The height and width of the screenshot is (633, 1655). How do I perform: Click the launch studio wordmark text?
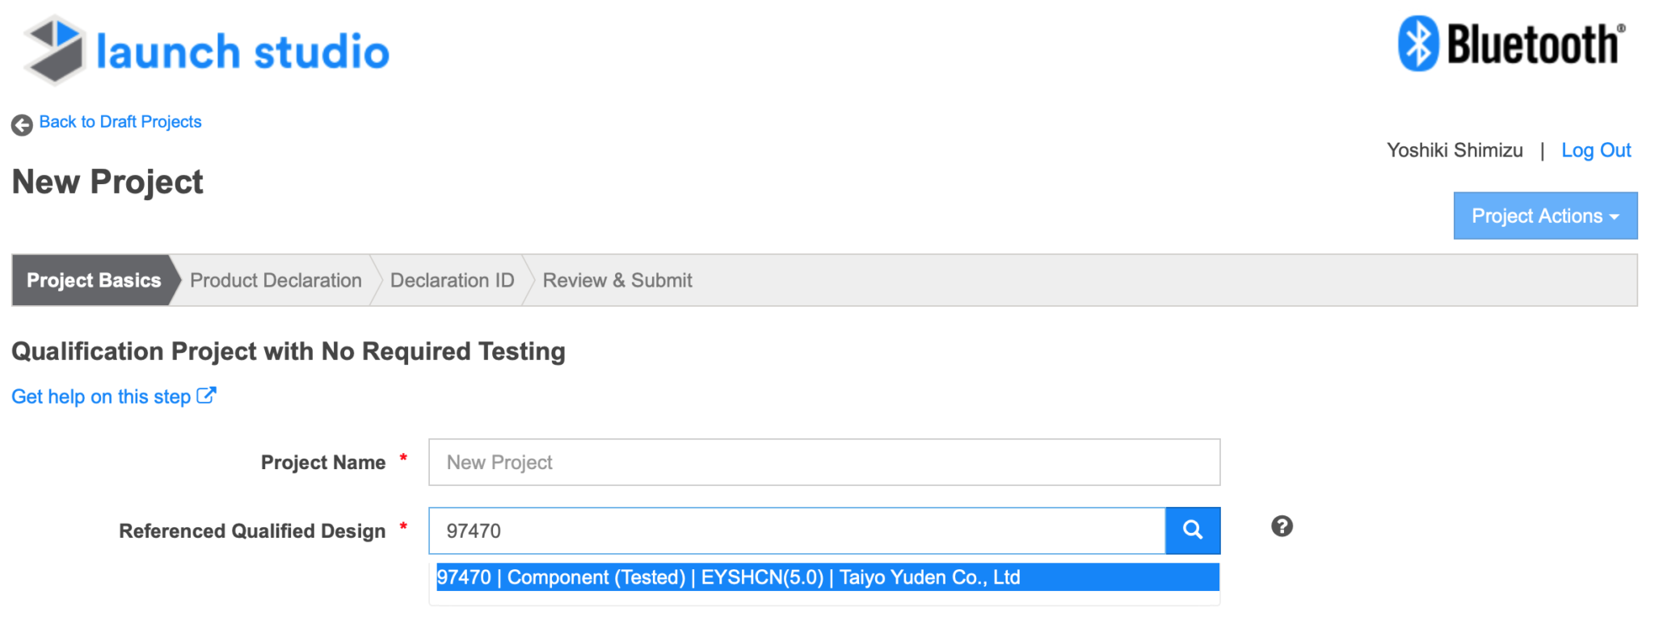pyautogui.click(x=242, y=52)
